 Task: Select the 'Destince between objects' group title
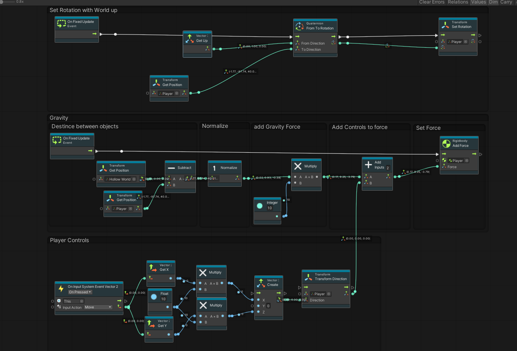pyautogui.click(x=85, y=126)
